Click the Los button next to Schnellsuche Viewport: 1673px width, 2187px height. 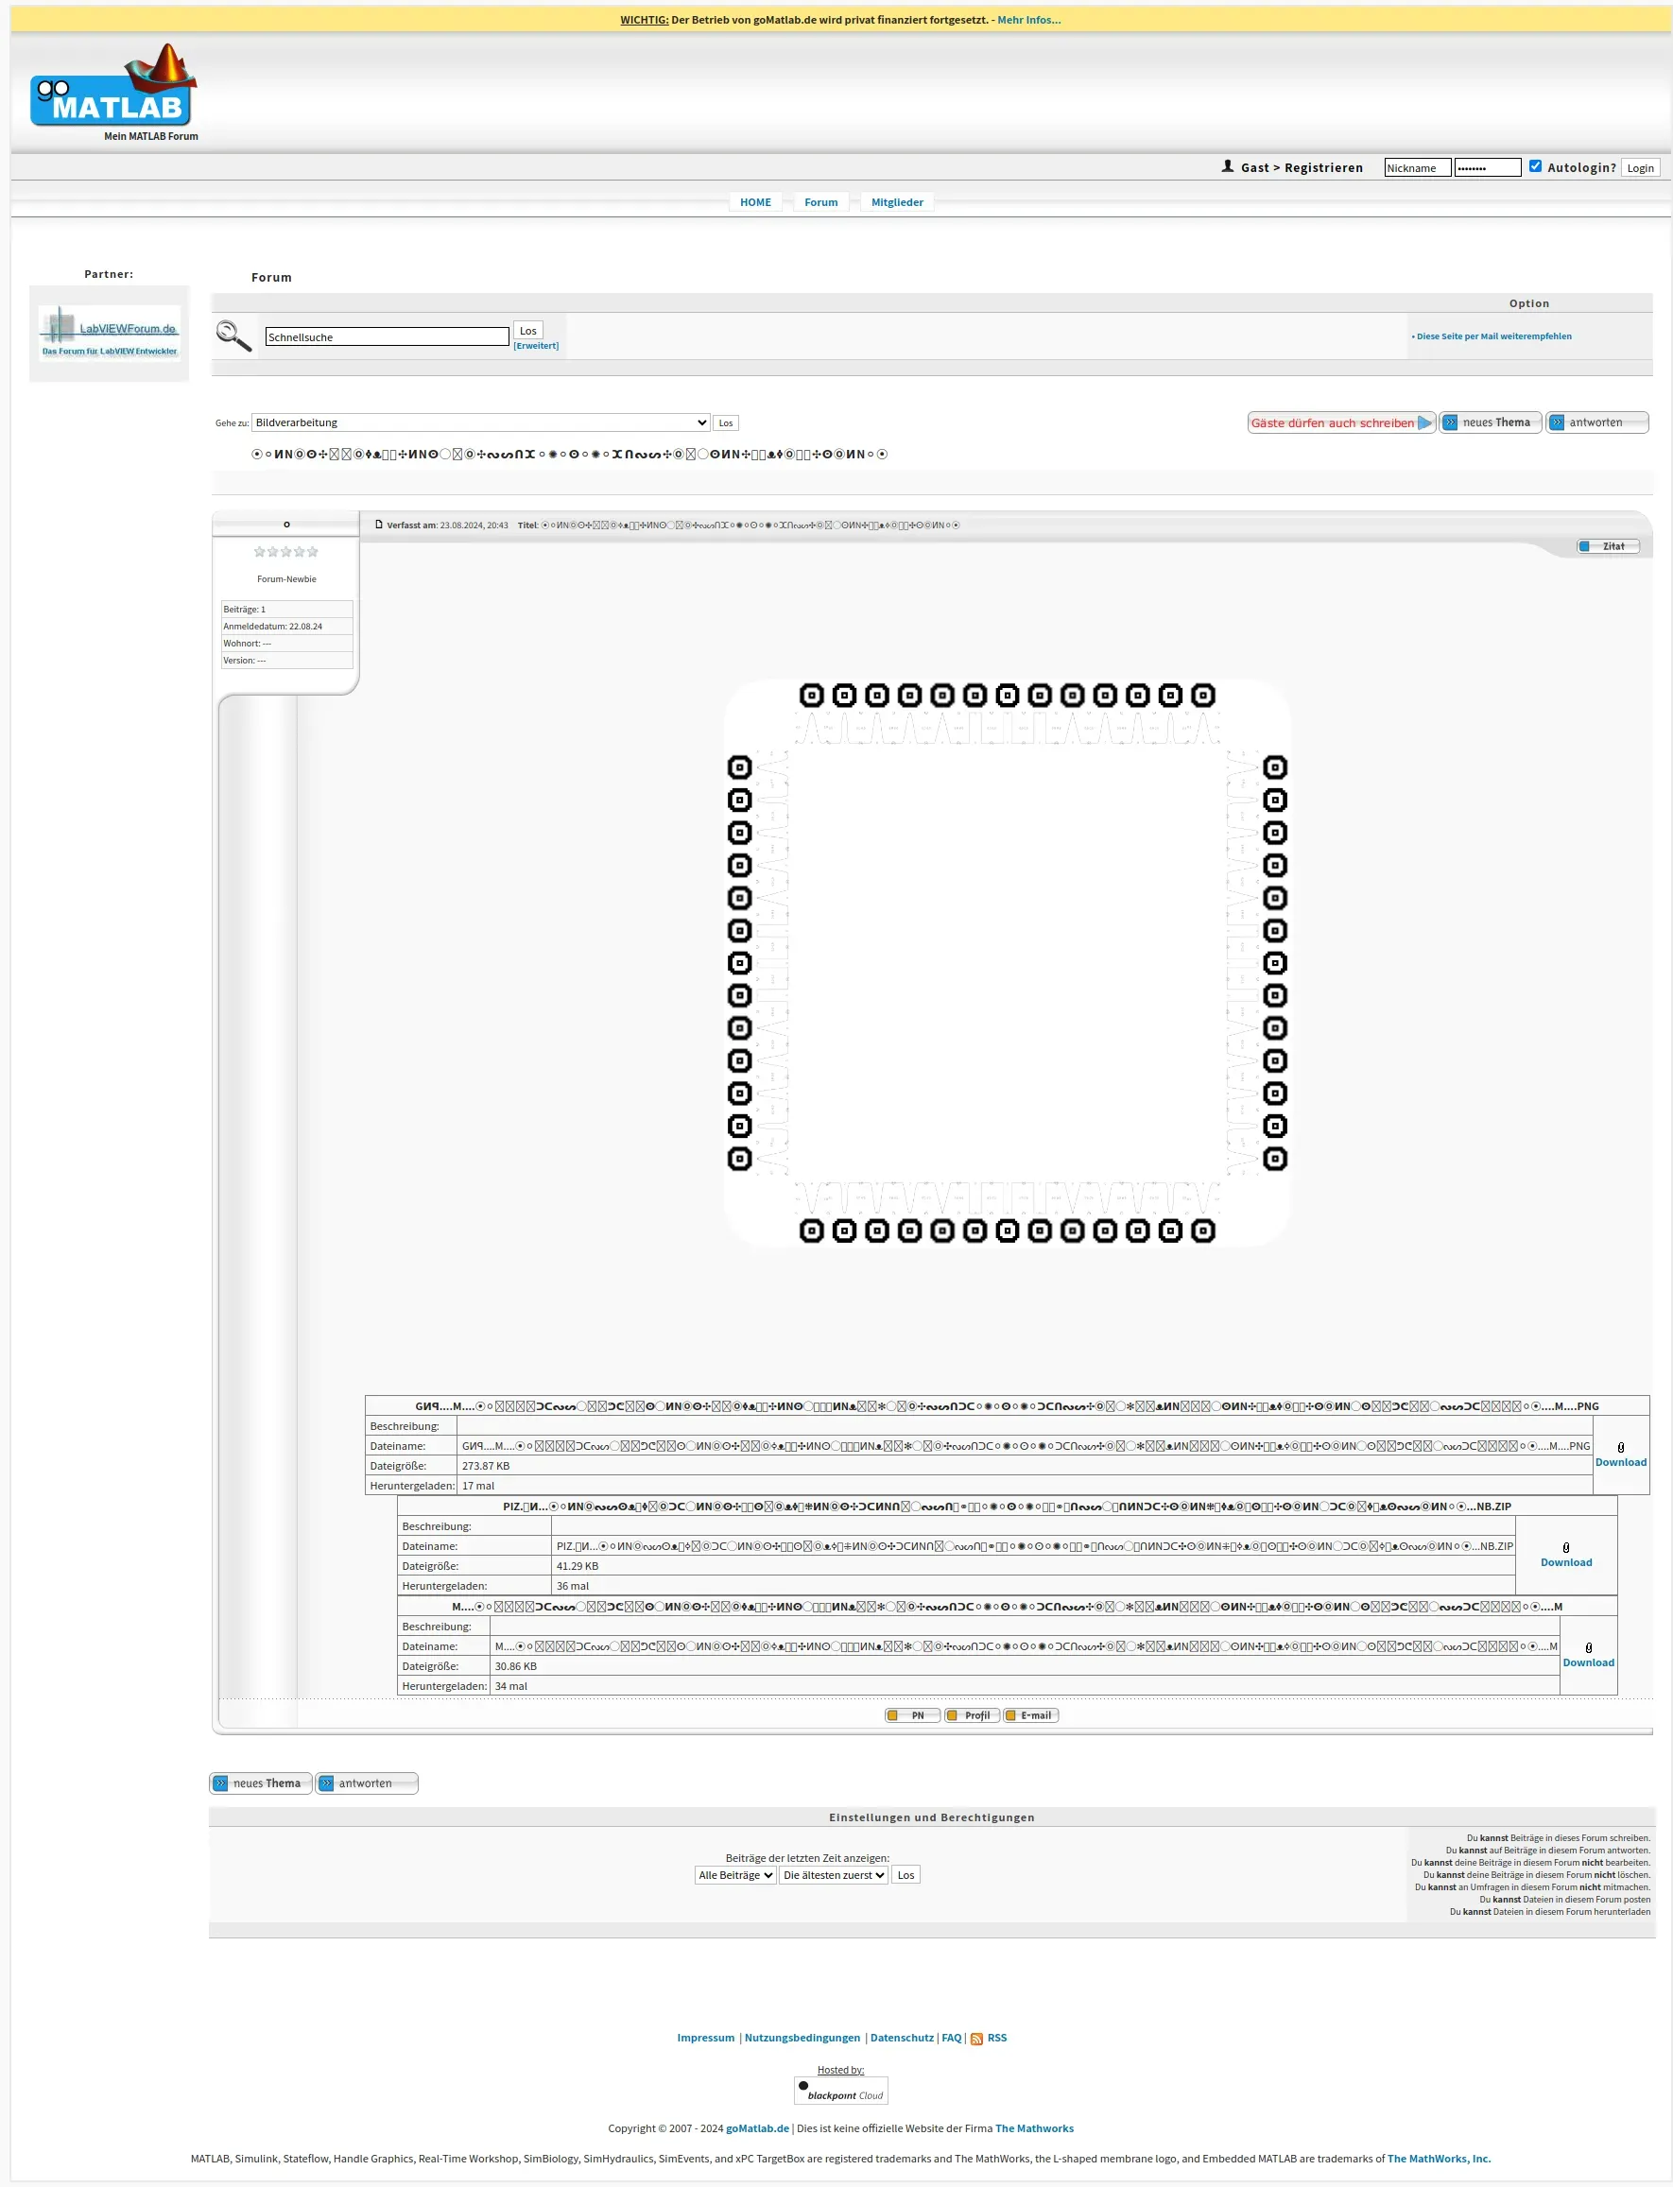pyautogui.click(x=527, y=331)
